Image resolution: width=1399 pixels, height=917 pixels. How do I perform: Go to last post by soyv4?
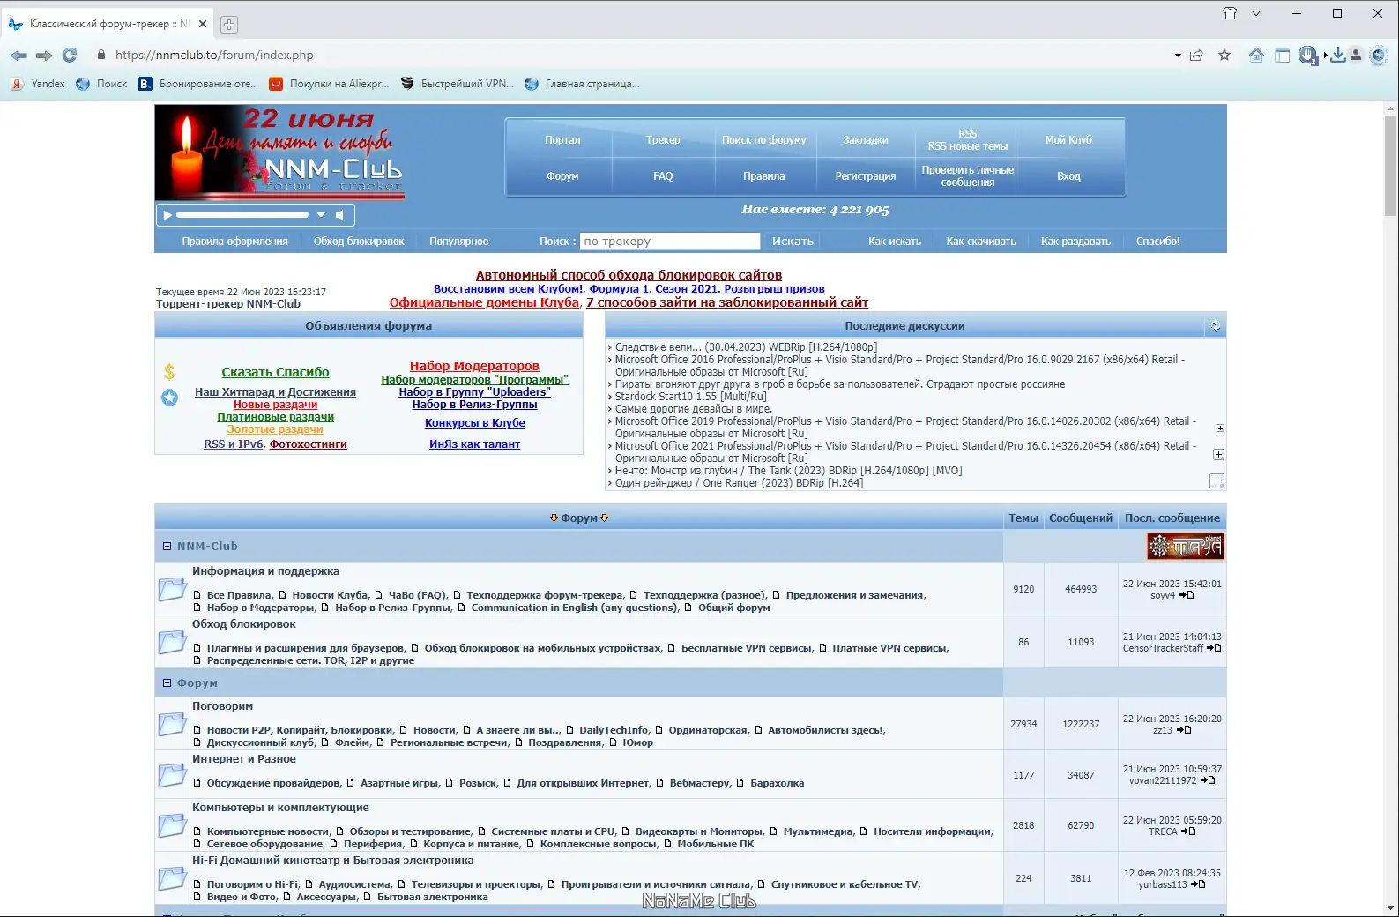[1187, 595]
